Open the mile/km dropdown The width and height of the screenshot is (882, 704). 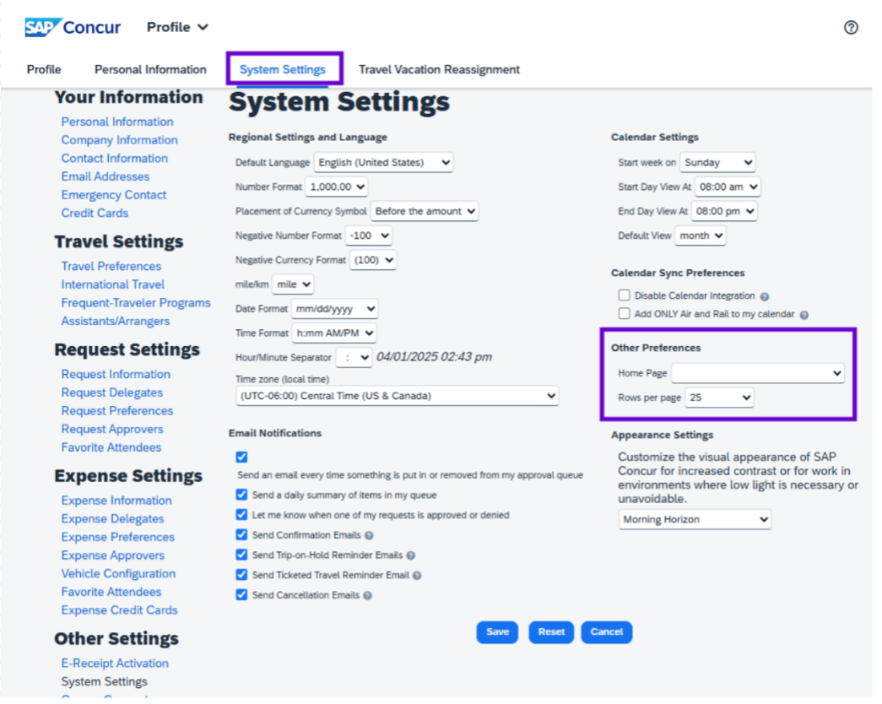click(293, 284)
